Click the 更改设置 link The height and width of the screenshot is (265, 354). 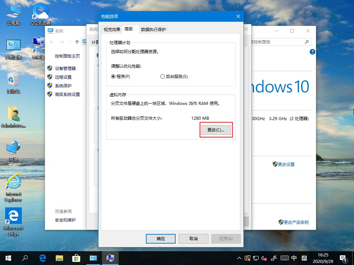(286, 165)
